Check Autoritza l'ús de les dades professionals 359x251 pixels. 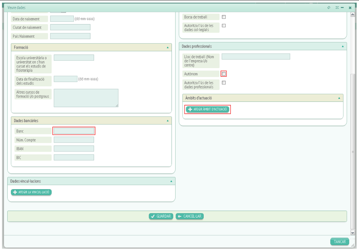coord(224,83)
